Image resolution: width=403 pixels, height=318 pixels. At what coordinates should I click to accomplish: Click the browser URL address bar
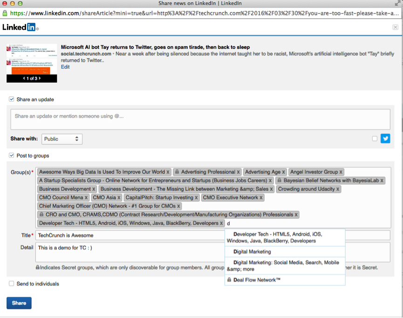click(205, 13)
